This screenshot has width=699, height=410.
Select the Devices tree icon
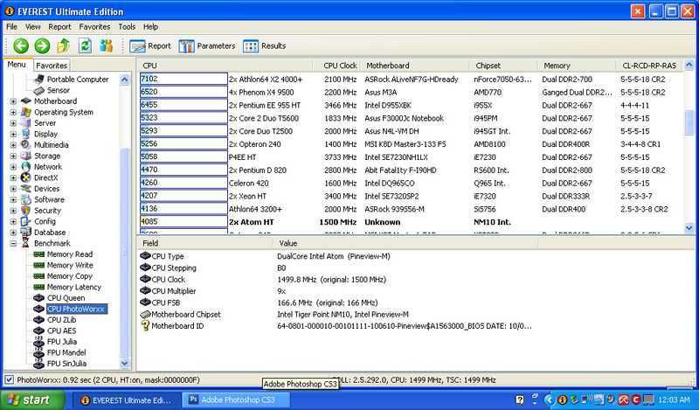coord(26,188)
